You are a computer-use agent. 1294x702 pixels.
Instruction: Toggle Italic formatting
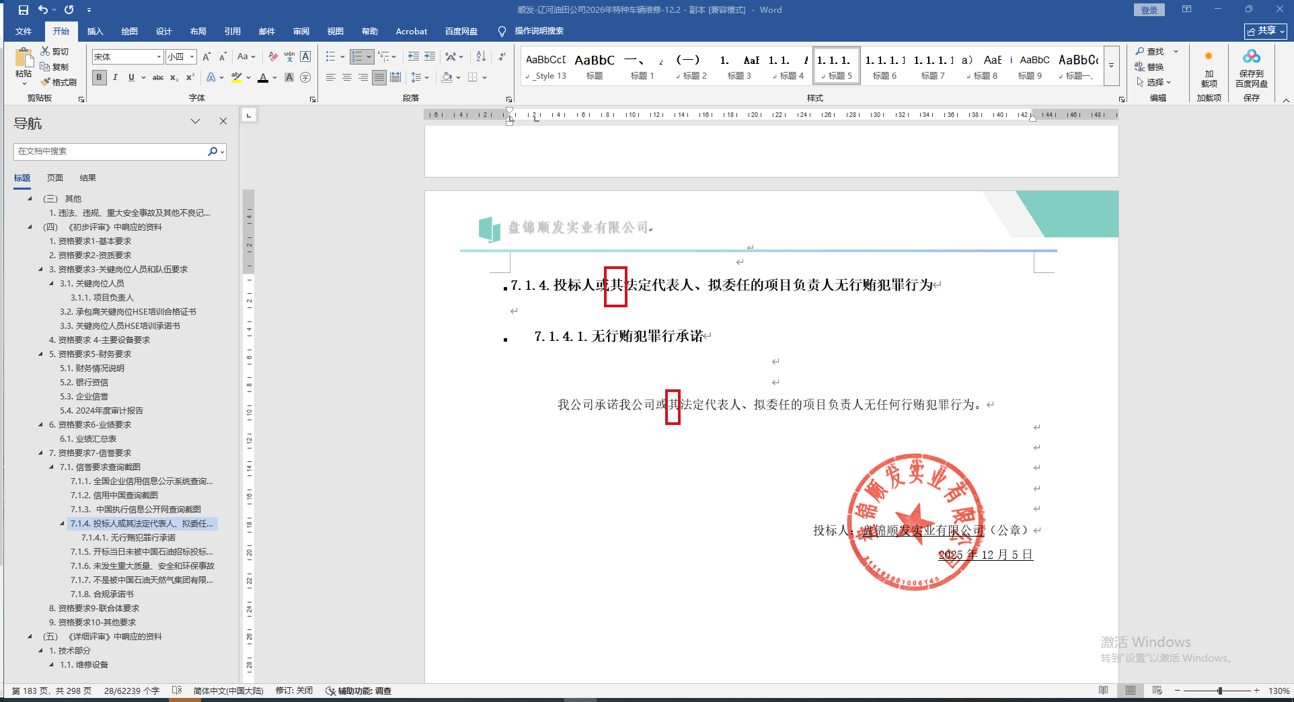(x=115, y=77)
